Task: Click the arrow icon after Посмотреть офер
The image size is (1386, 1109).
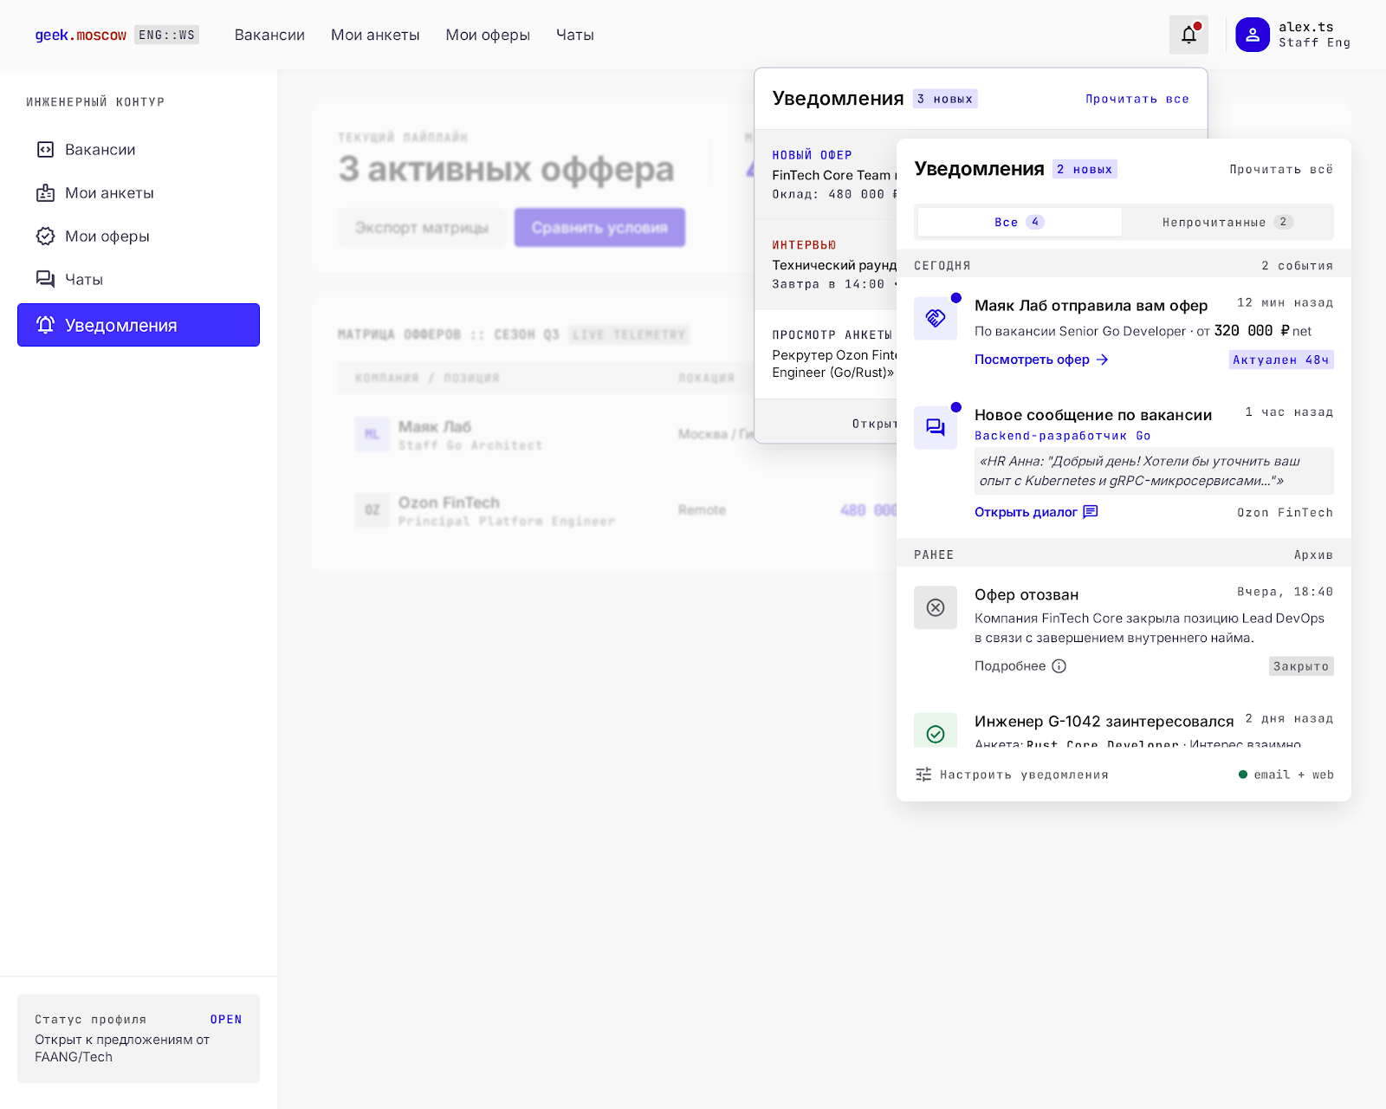Action: pyautogui.click(x=1102, y=360)
